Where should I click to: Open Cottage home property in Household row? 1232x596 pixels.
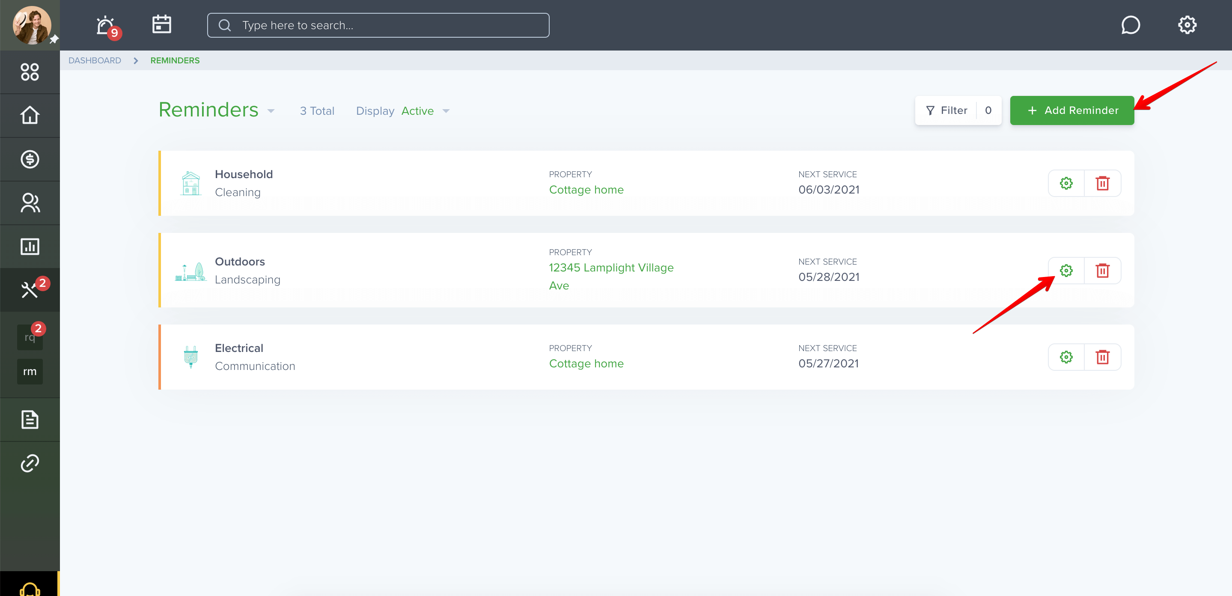(x=586, y=190)
